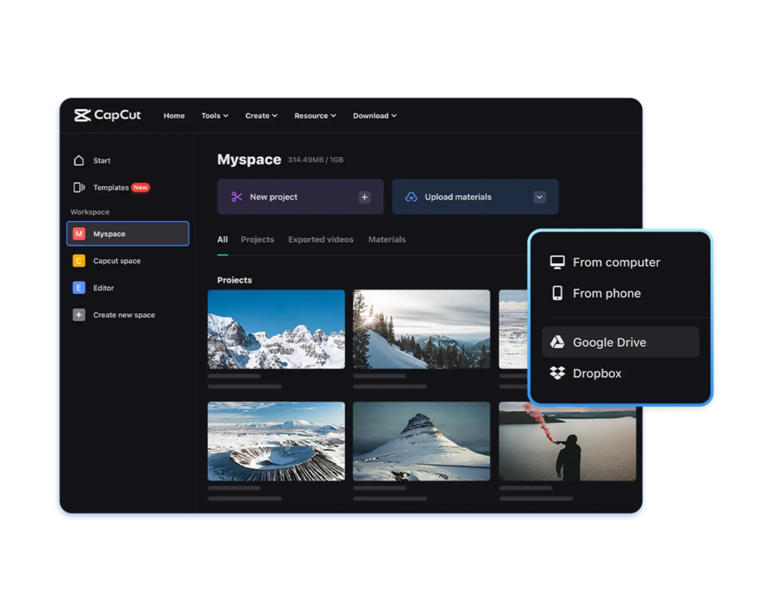
Task: Open the Tools dropdown menu
Action: [215, 116]
